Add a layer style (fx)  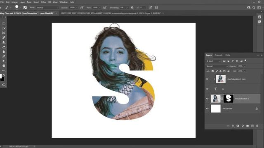pyautogui.click(x=233, y=126)
